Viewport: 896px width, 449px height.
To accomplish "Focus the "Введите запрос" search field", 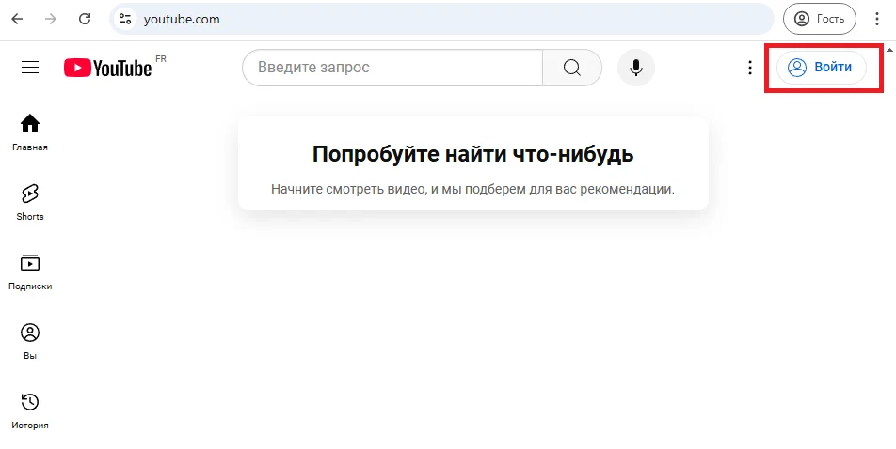I will pos(392,68).
